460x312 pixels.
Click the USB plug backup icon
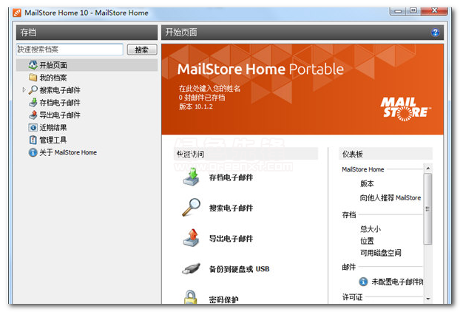[x=192, y=268]
